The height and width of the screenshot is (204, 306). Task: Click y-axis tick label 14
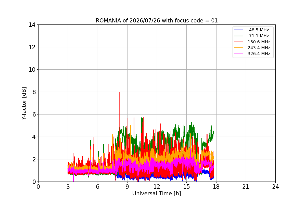pos(32,25)
